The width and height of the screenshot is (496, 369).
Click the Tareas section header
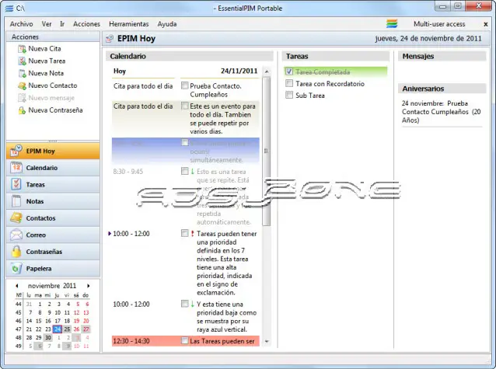coord(335,56)
